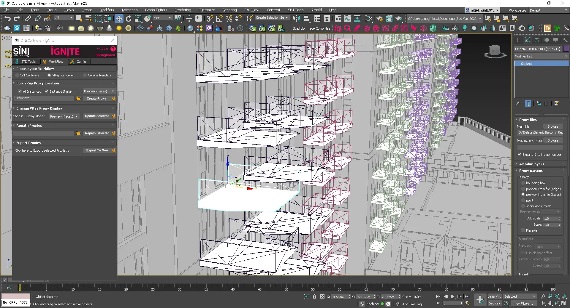Click Pin Stack icon
The width and height of the screenshot is (570, 308).
518,103
